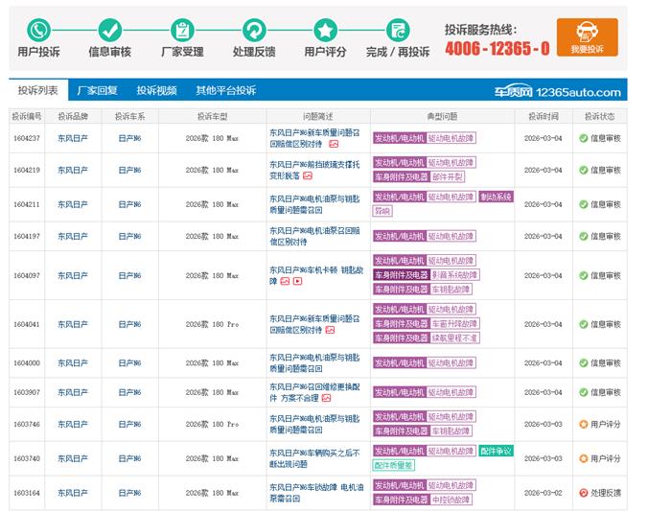
Task: Click the 东风日产 brand link for complaint 1604237
Action: [72, 138]
